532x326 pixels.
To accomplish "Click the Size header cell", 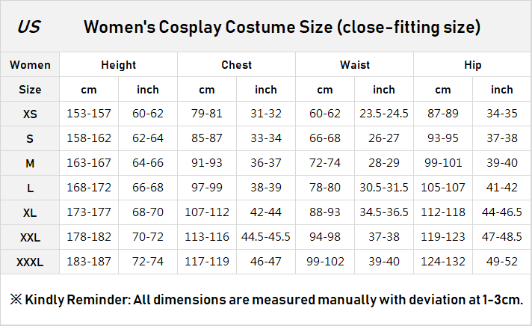I will coord(30,90).
